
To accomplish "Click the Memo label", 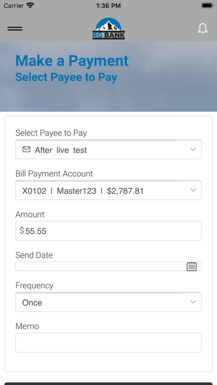I will [27, 326].
